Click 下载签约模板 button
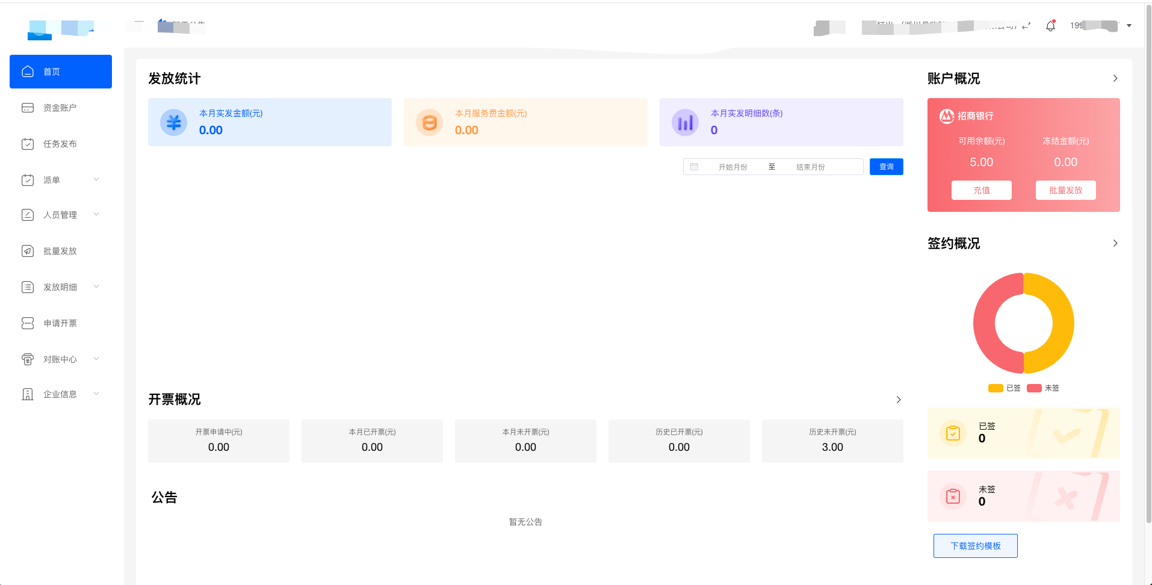Image resolution: width=1152 pixels, height=585 pixels. tap(976, 546)
